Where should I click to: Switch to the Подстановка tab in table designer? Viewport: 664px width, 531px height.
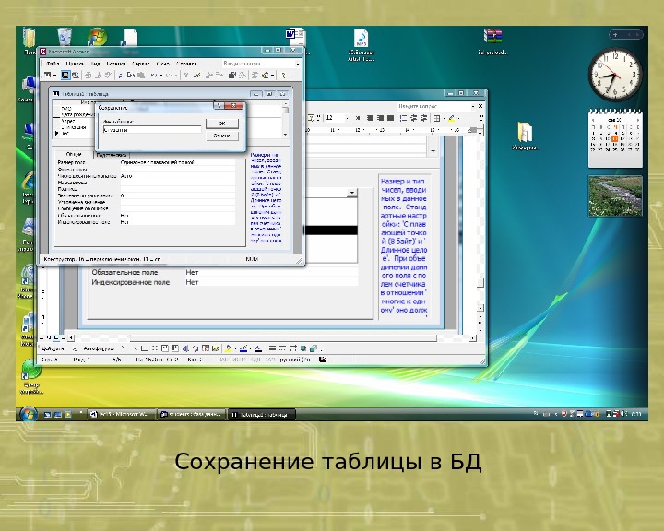(x=112, y=155)
